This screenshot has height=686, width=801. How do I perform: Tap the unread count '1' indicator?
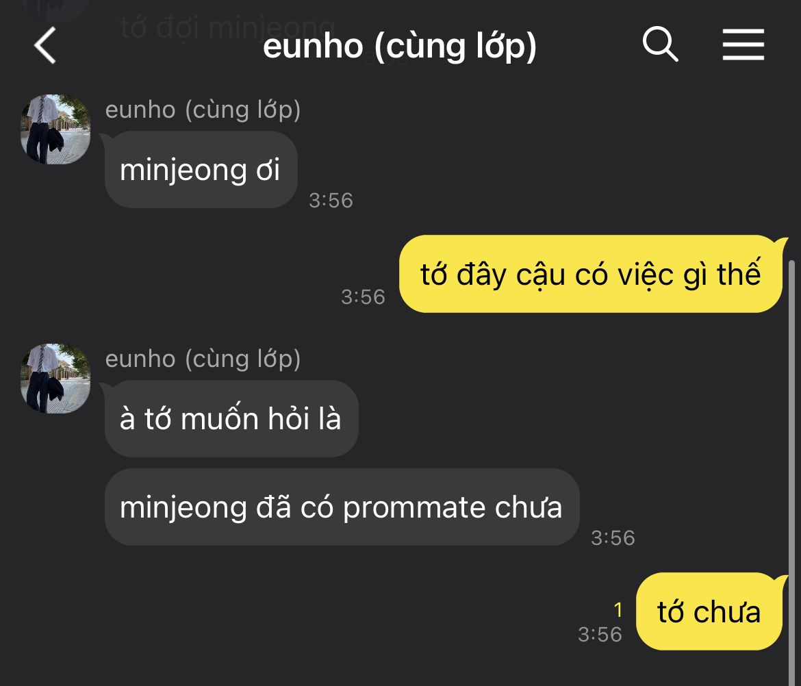click(618, 609)
